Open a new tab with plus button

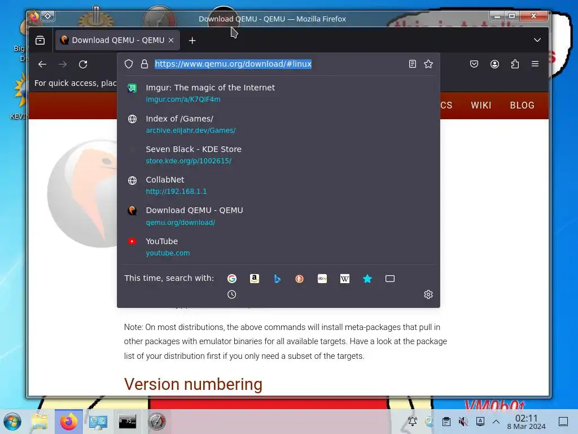click(x=192, y=41)
